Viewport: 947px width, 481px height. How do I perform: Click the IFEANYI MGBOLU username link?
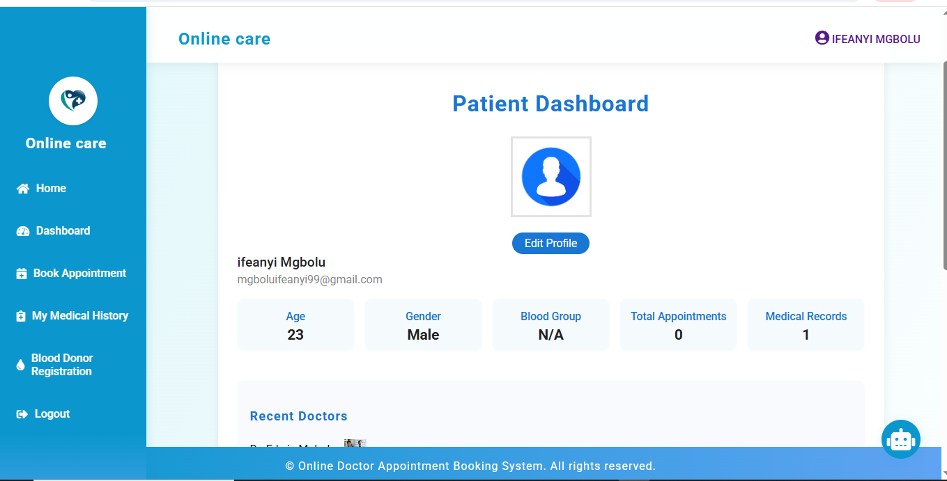pyautogui.click(x=876, y=39)
